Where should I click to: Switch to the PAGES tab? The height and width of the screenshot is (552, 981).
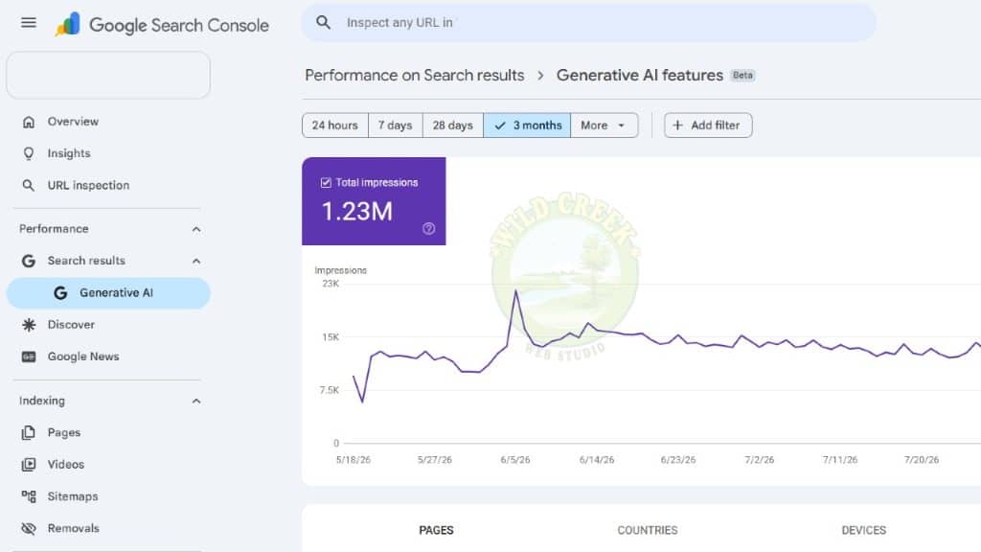point(436,531)
